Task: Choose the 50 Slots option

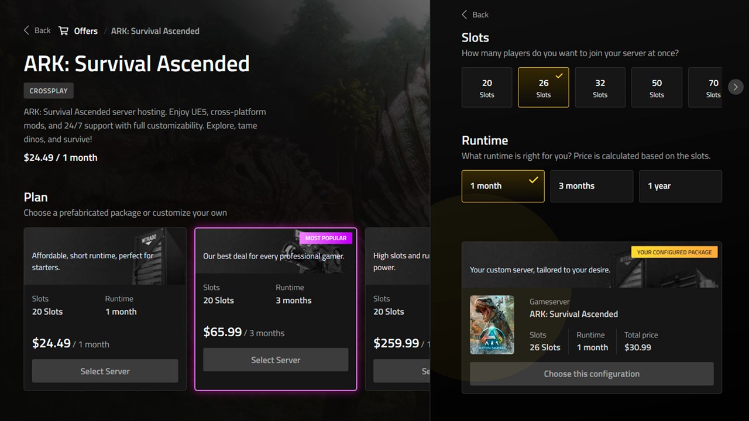Action: click(657, 88)
